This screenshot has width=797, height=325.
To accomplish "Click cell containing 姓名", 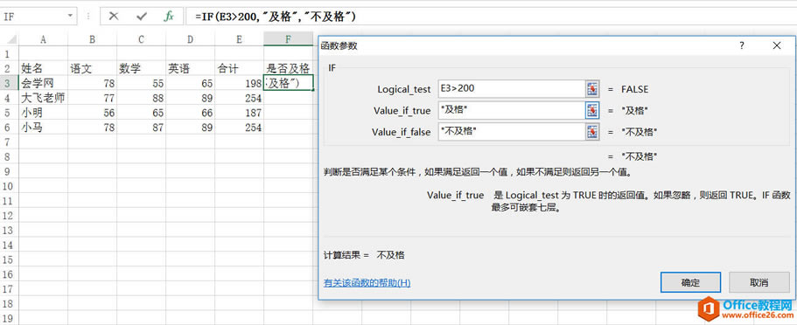I will click(43, 68).
